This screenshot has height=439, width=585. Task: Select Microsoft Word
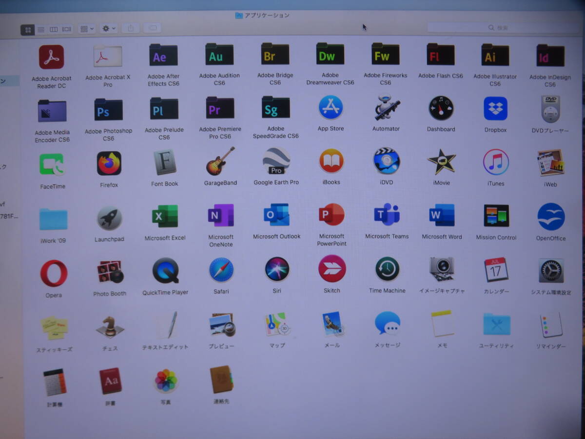click(442, 216)
